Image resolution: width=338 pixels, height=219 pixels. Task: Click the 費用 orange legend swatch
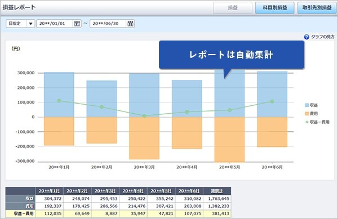tap(307, 114)
